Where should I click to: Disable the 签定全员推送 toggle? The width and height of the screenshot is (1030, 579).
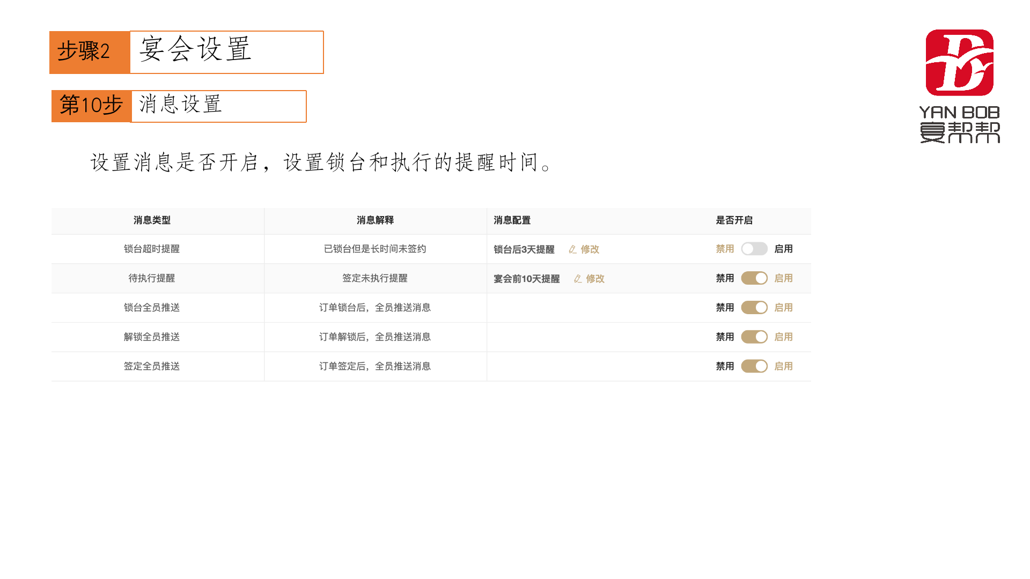pos(754,366)
